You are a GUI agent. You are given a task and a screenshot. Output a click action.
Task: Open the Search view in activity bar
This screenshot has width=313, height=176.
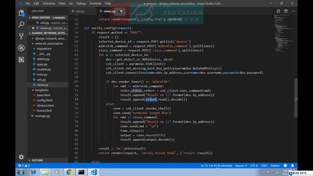21,24
